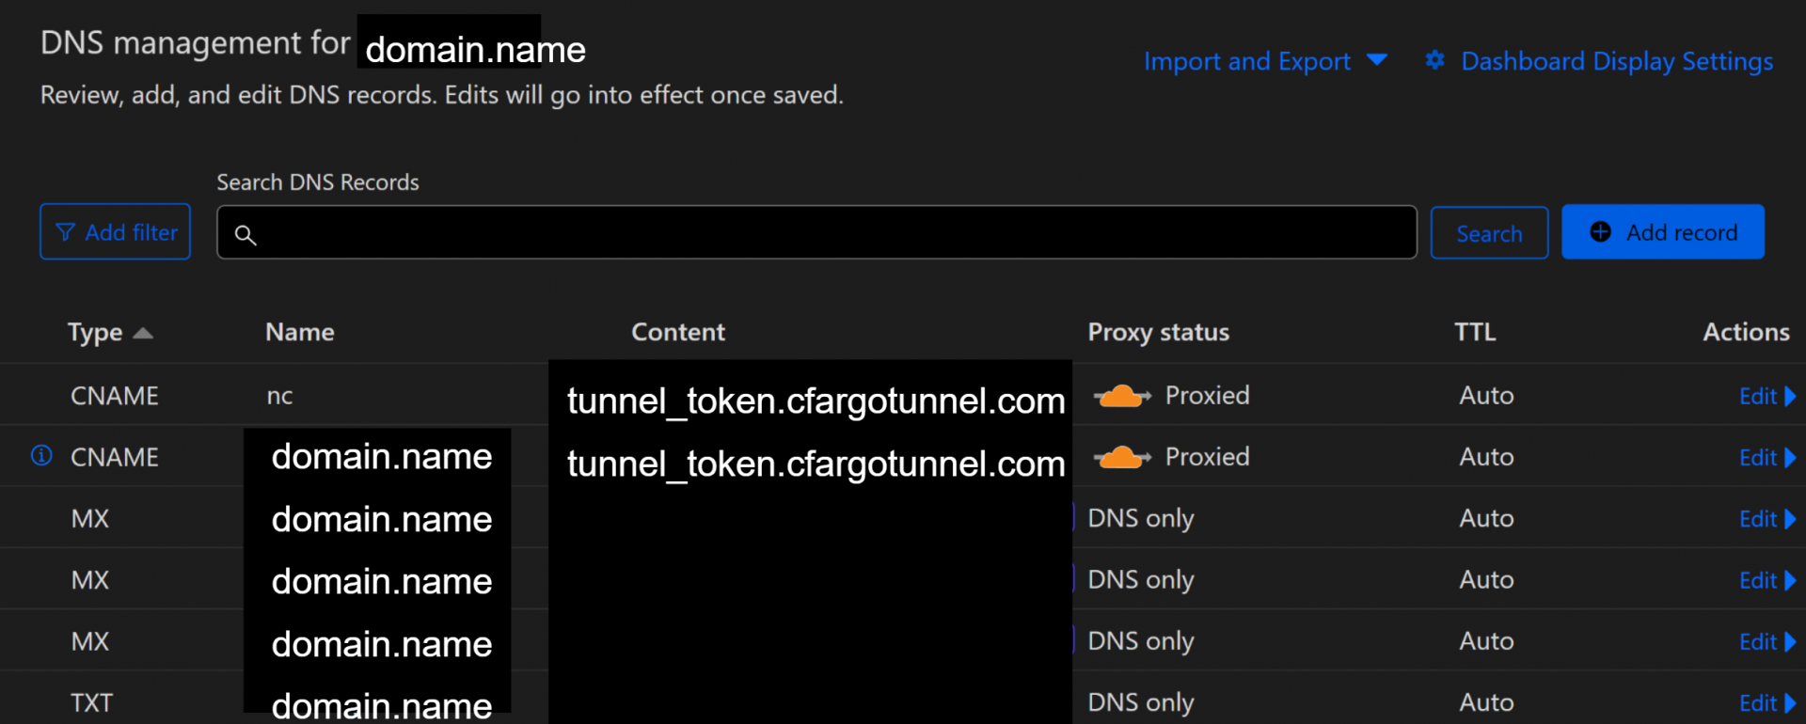Click the Proxy status column header
Viewport: 1806px width, 724px height.
1158,333
